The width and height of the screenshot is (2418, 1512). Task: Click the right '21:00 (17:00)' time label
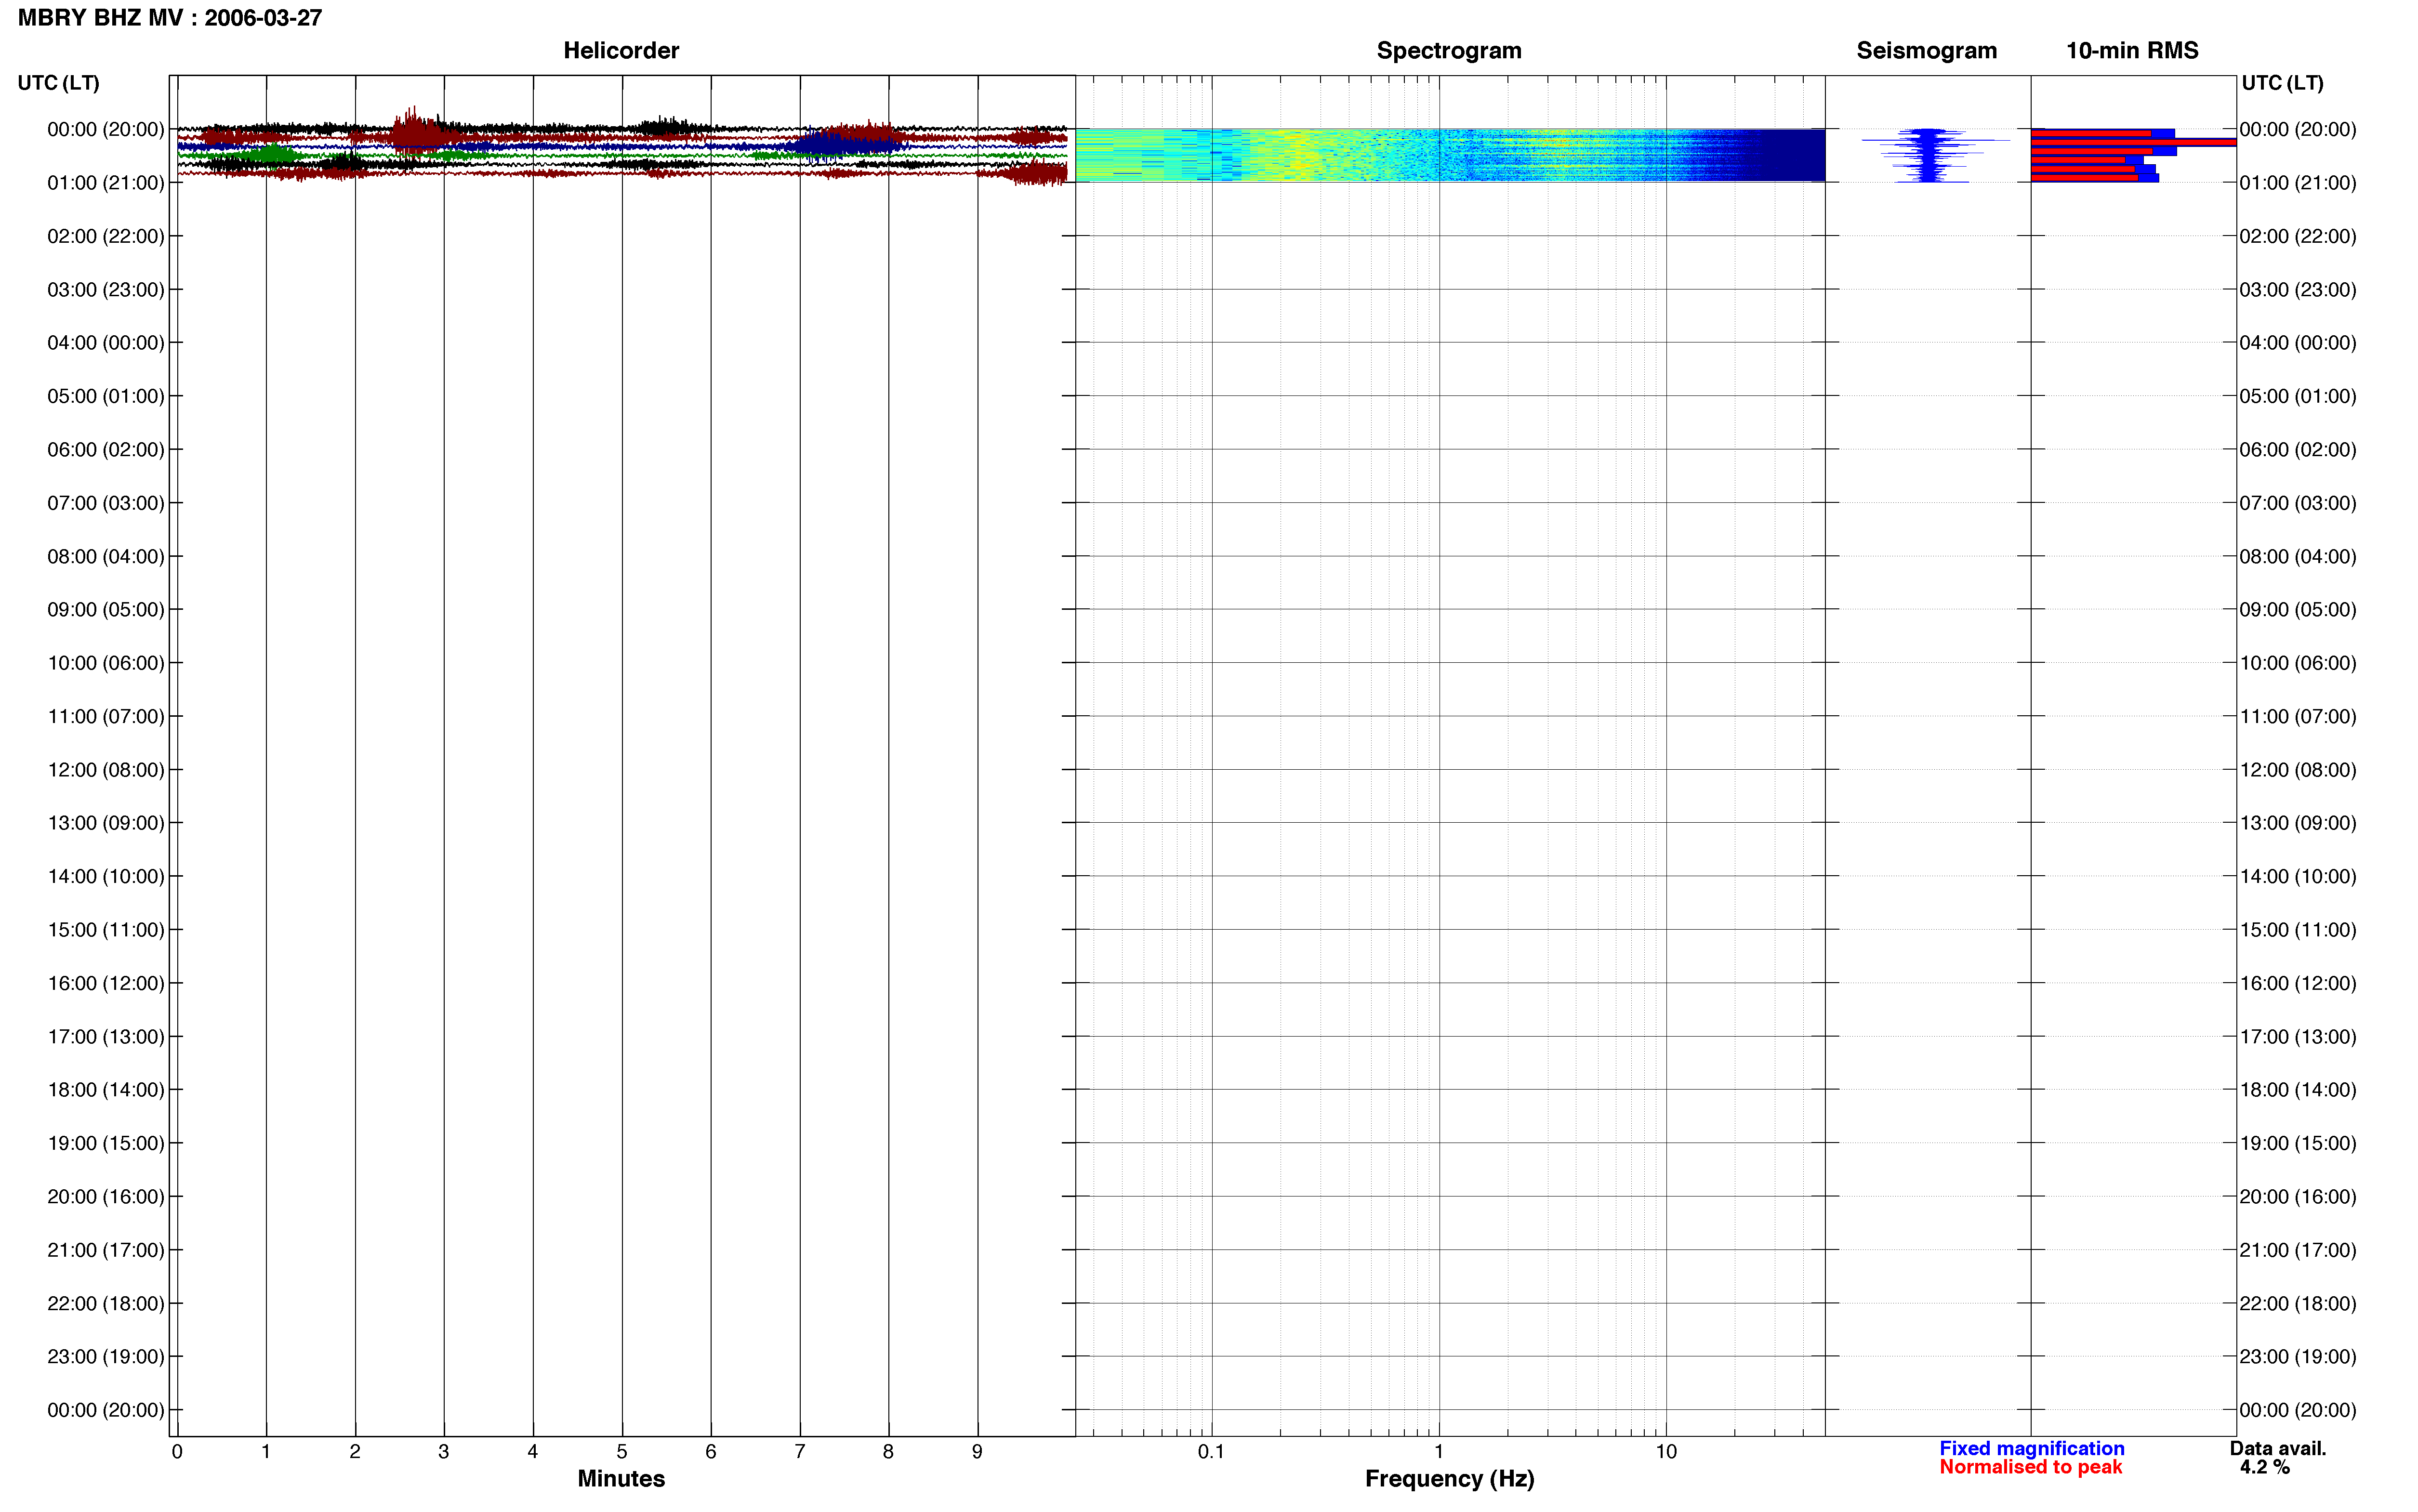tap(2298, 1250)
